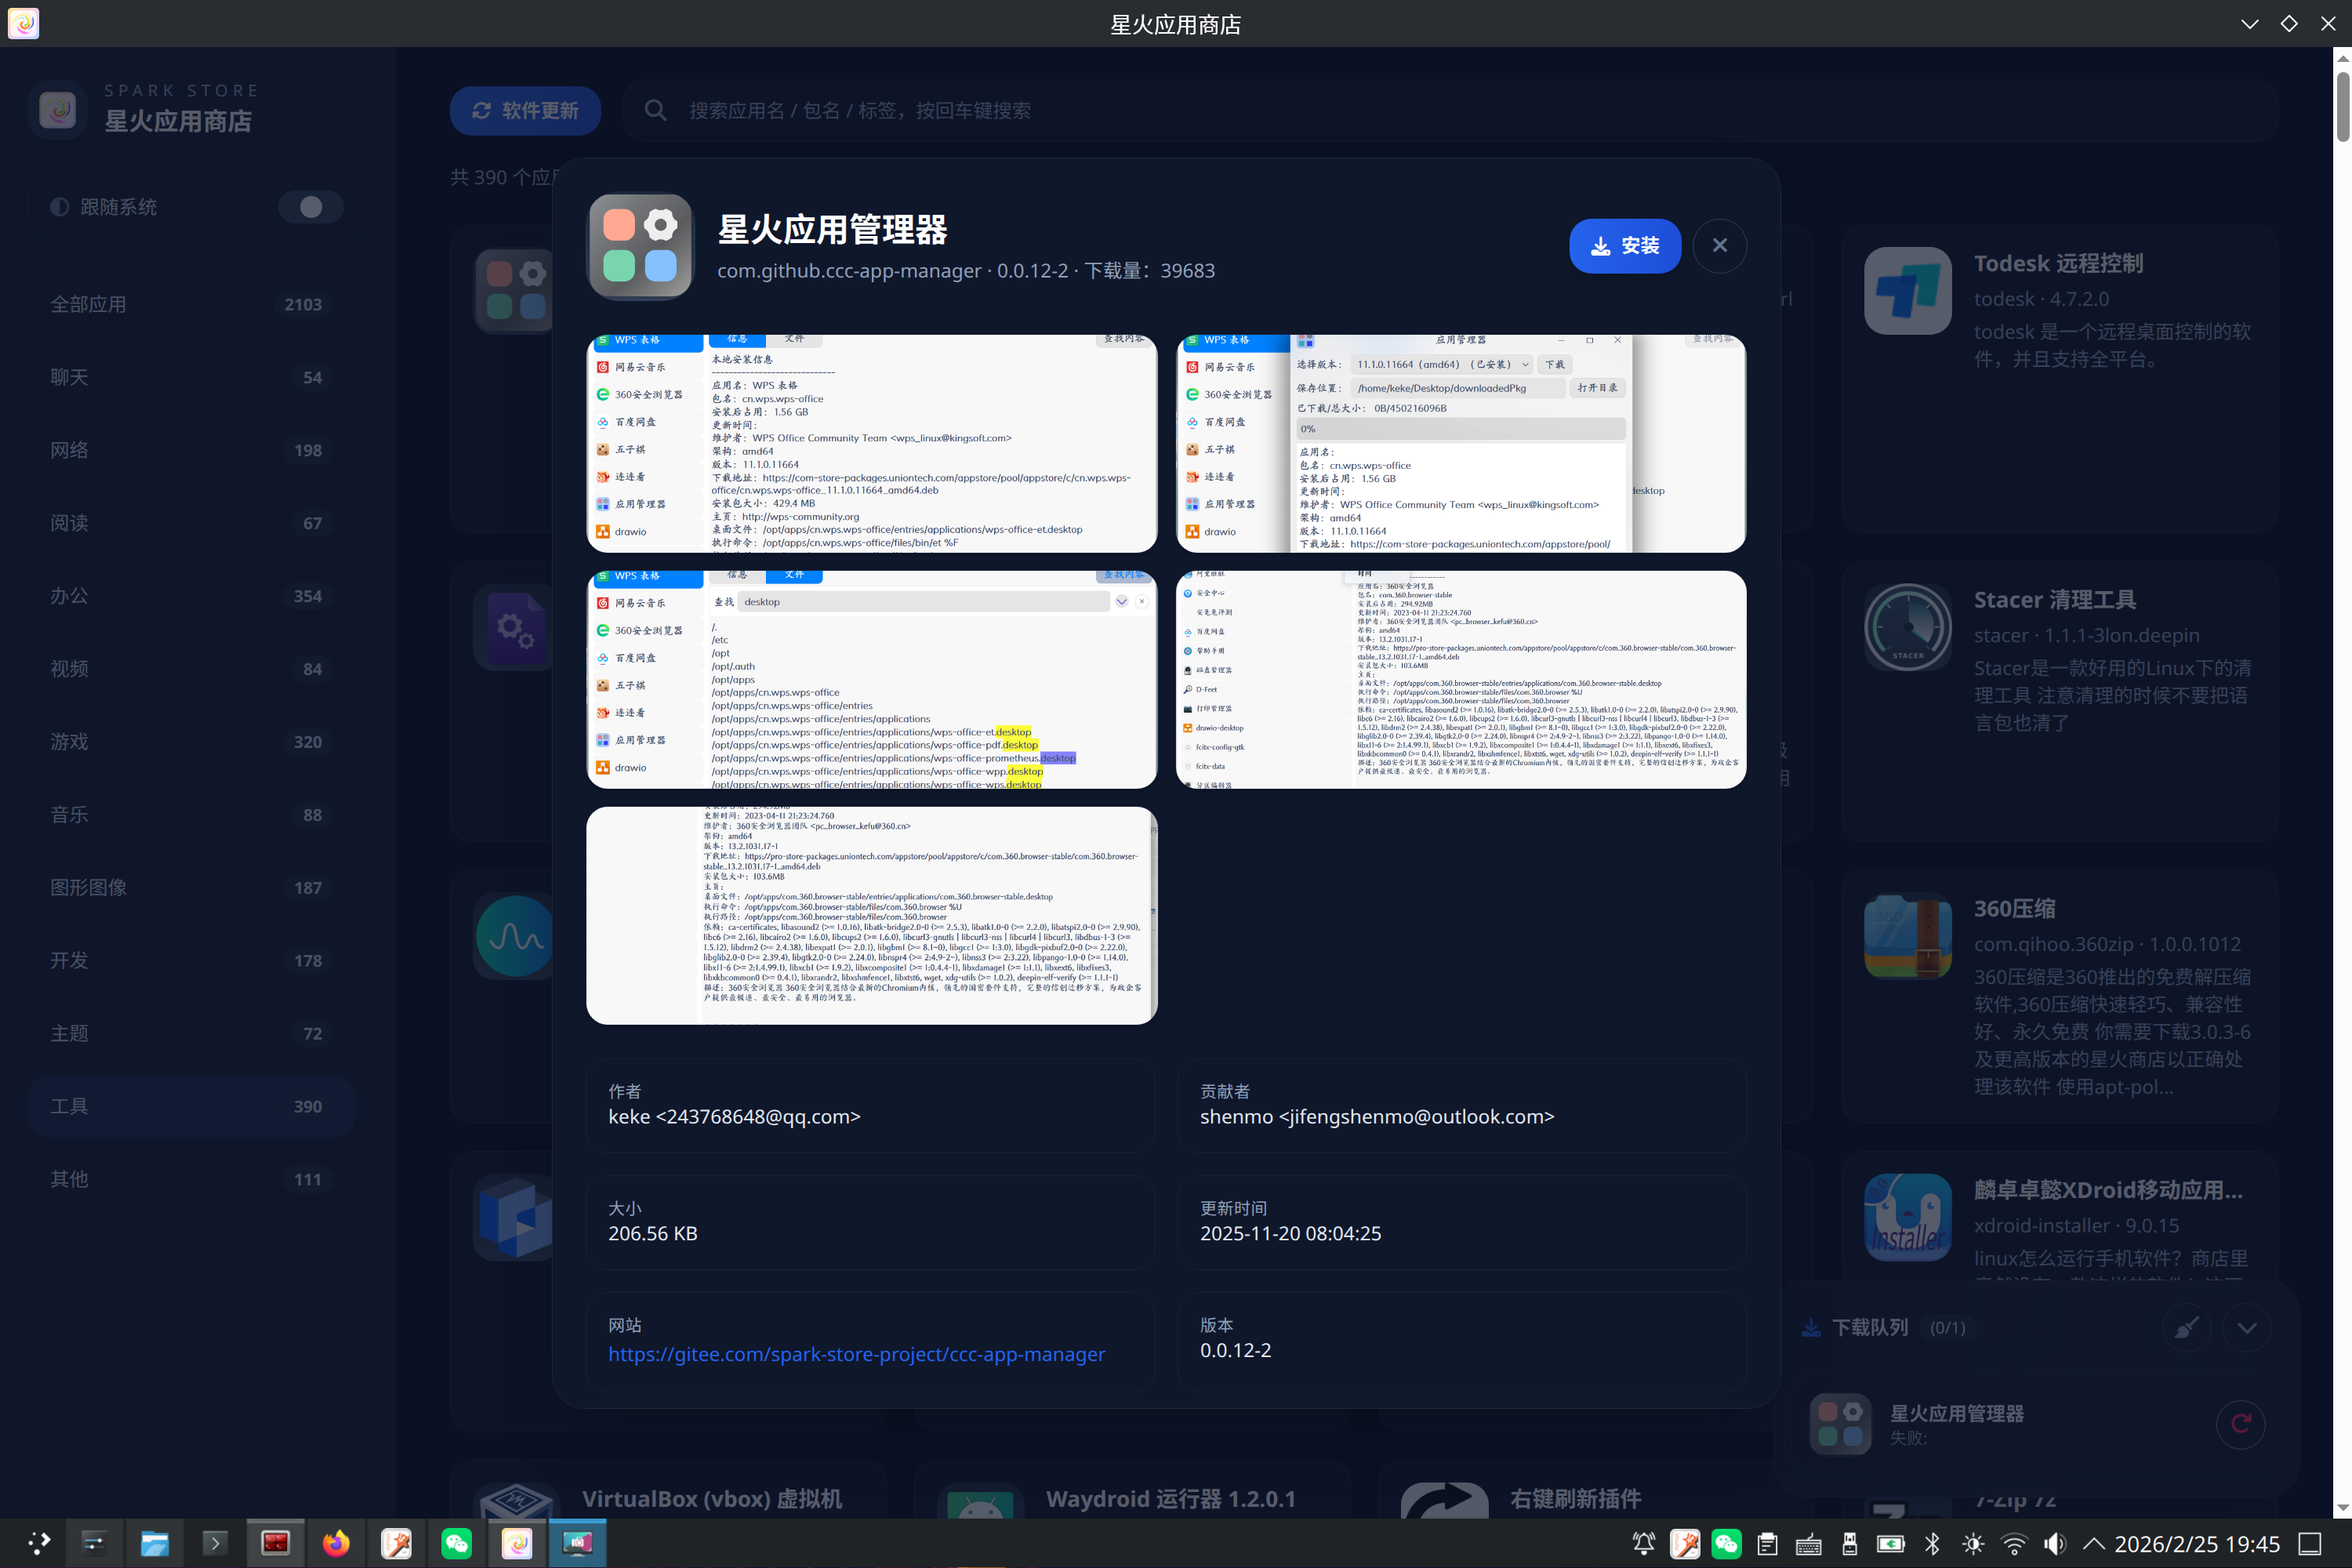Click the Spark Store logo in sidebar
This screenshot has width=2352, height=1568.
tap(57, 109)
